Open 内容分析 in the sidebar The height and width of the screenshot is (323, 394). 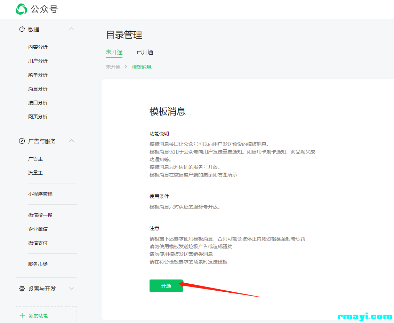point(38,47)
